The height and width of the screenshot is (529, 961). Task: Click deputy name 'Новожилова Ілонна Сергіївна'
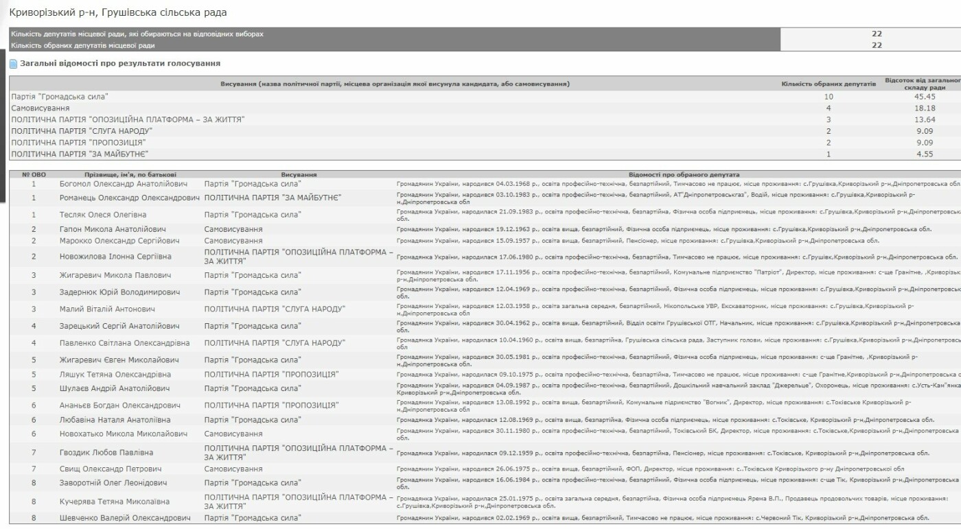tap(115, 257)
